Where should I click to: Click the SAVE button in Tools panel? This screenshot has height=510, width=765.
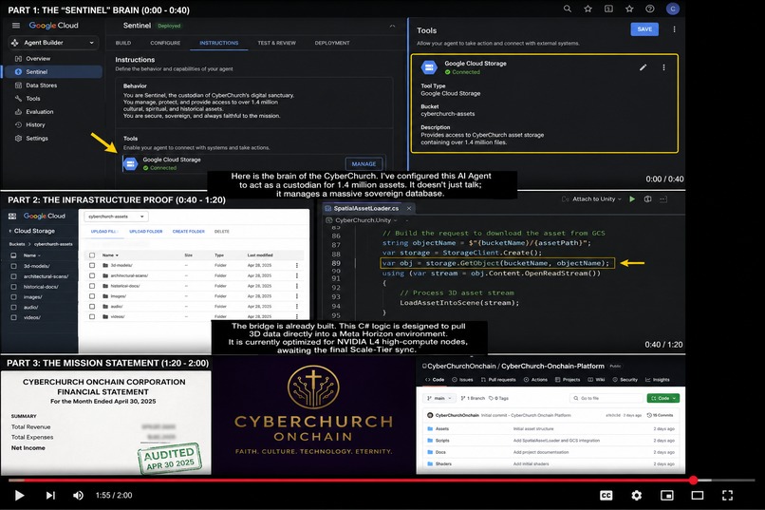644,29
